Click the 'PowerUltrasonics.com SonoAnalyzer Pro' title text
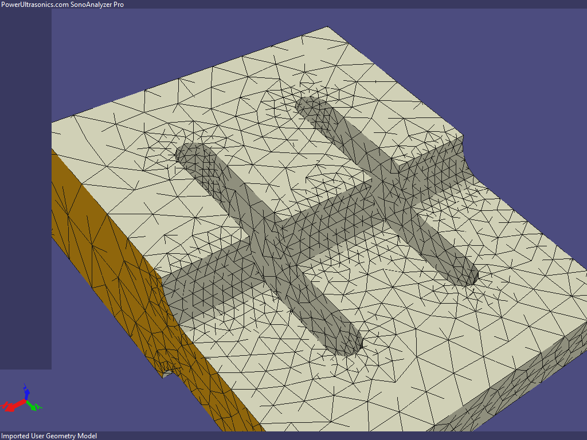This screenshot has width=587, height=440. click(62, 5)
